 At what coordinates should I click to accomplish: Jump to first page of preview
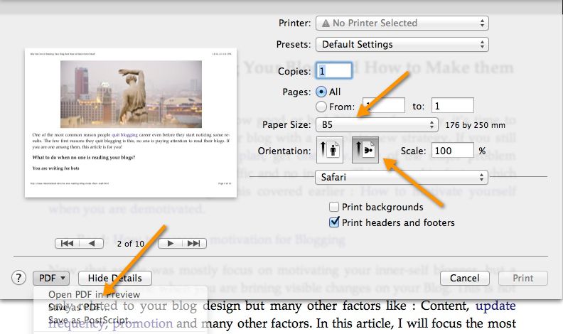pyautogui.click(x=67, y=243)
